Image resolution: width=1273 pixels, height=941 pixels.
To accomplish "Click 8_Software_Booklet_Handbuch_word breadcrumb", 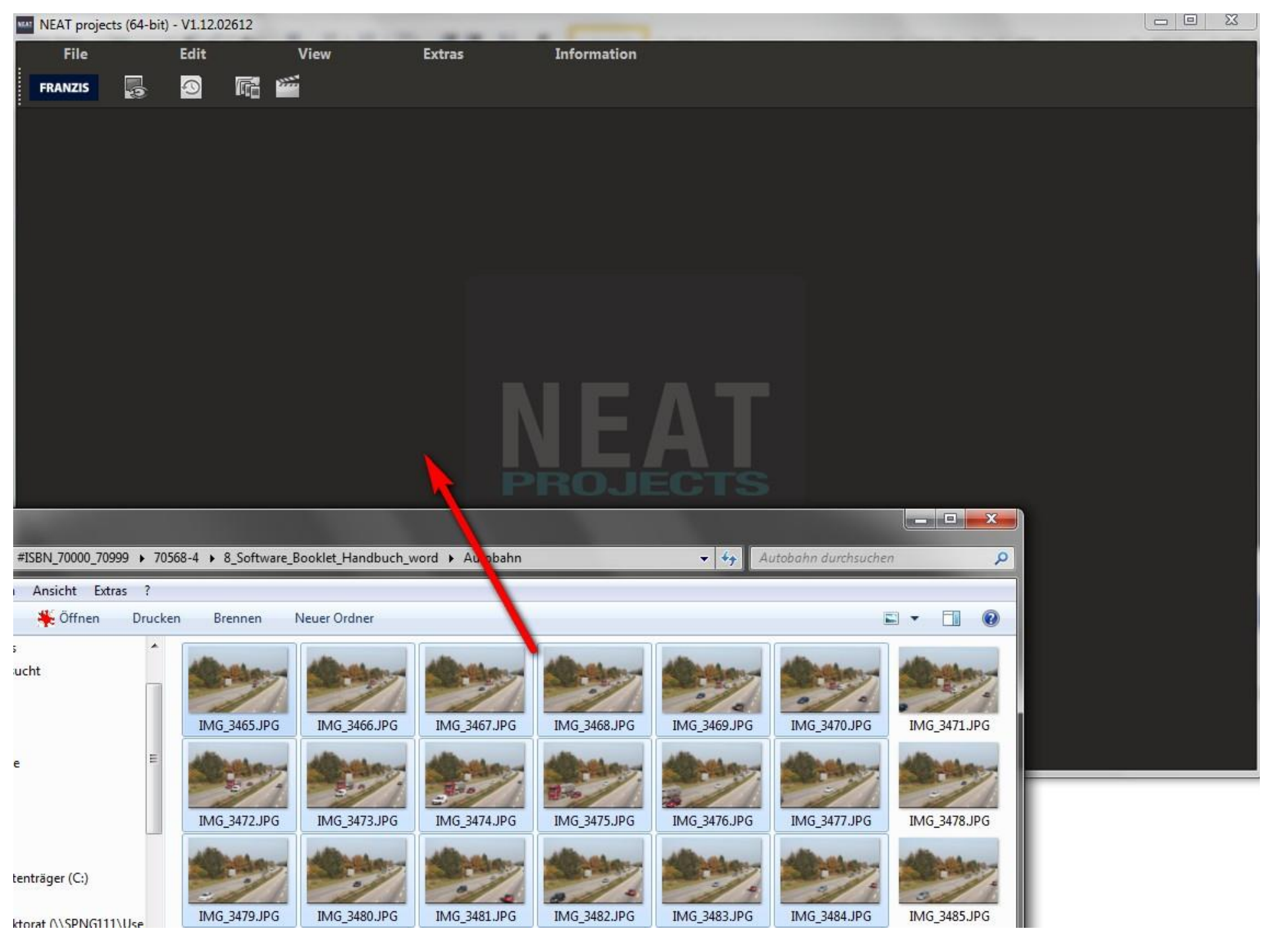I will [330, 558].
